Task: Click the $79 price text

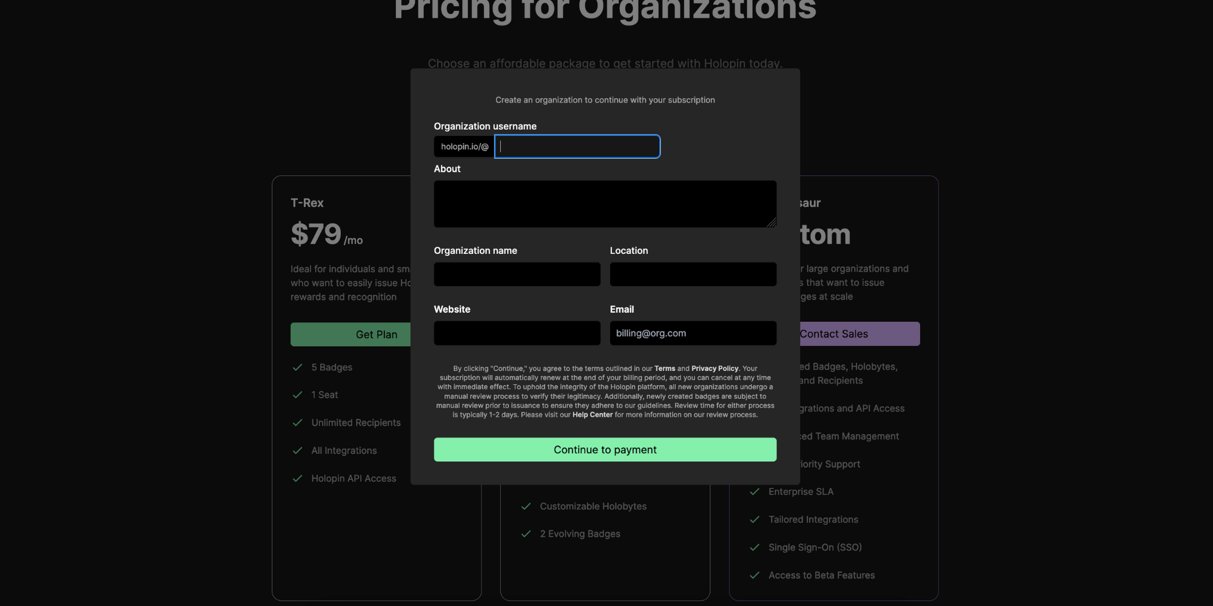Action: click(316, 234)
